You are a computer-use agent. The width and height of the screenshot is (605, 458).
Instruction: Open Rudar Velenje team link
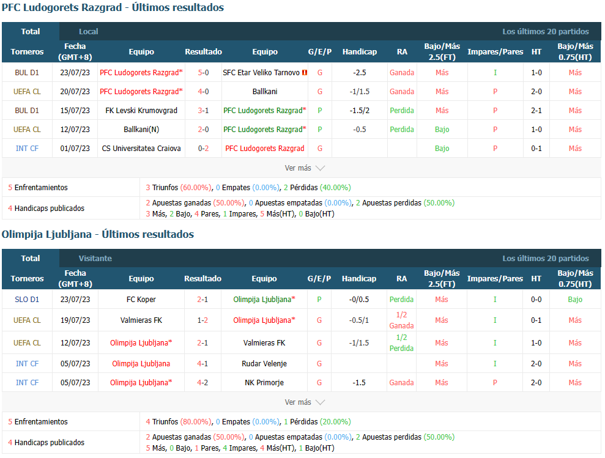[x=264, y=363]
